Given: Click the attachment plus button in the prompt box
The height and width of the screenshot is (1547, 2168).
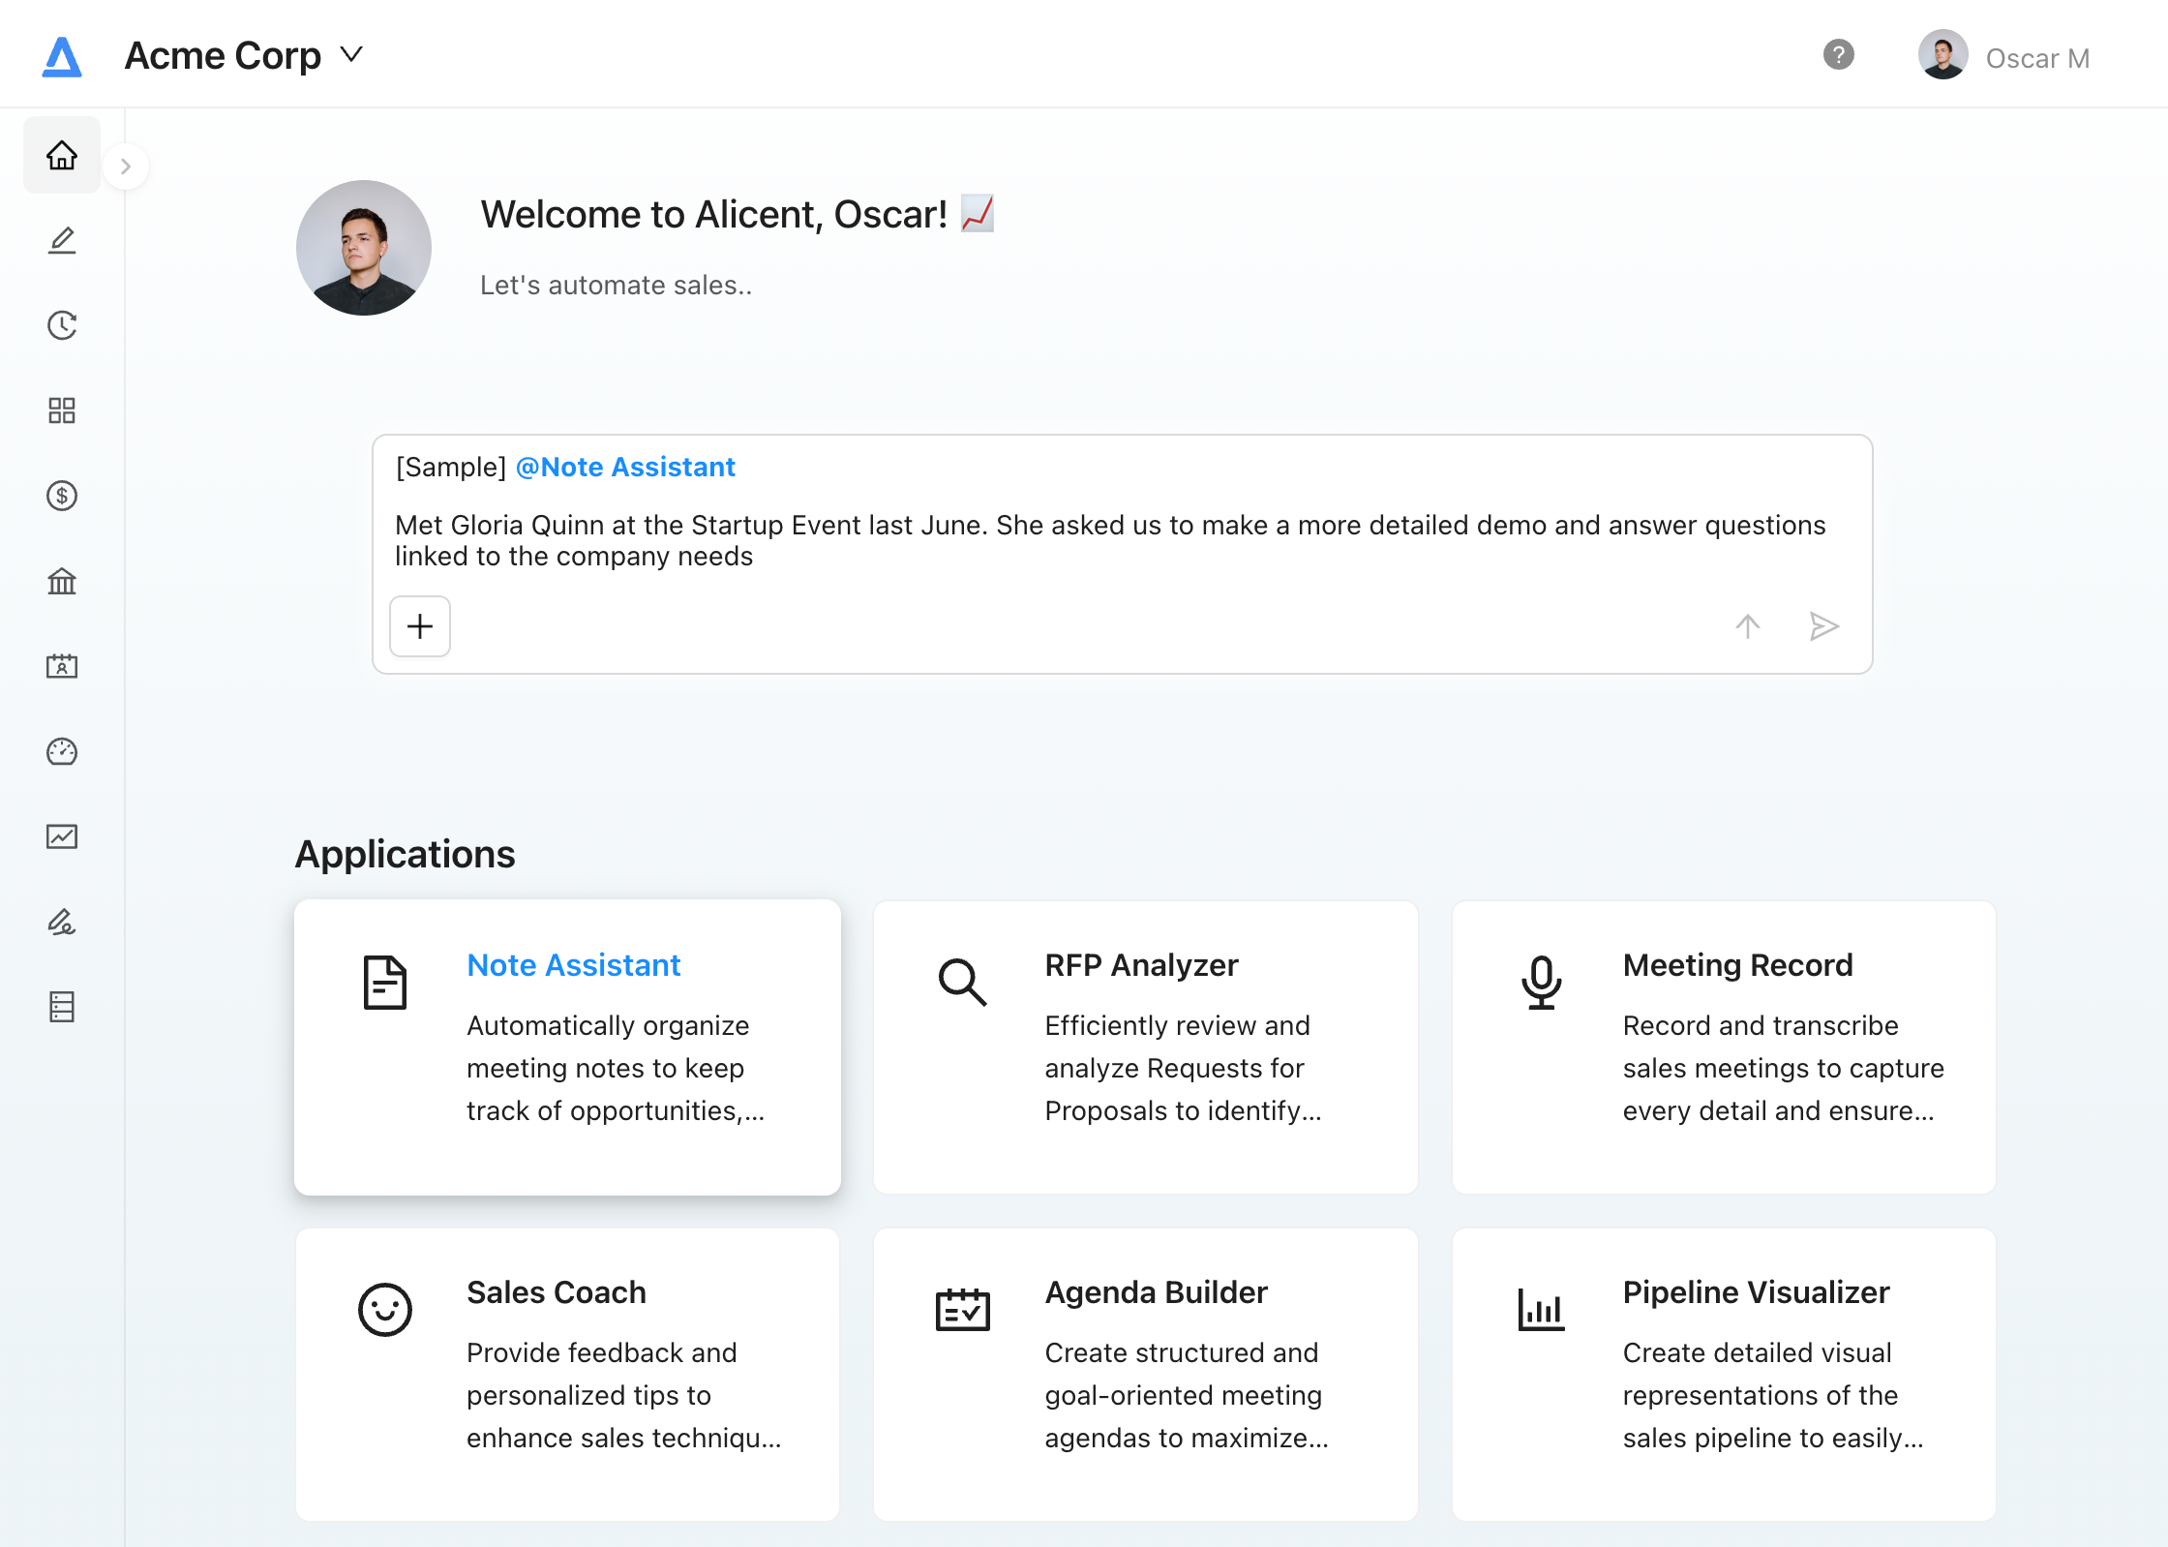Looking at the screenshot, I should pos(420,626).
